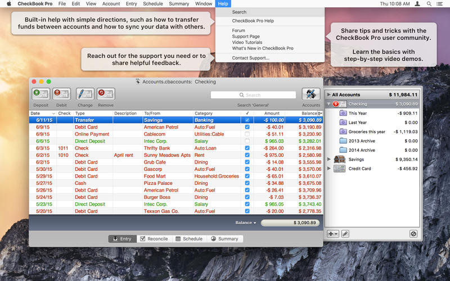Collapse the Checking account disclosure triangle
Viewport: 450px width, 281px height.
coord(329,104)
